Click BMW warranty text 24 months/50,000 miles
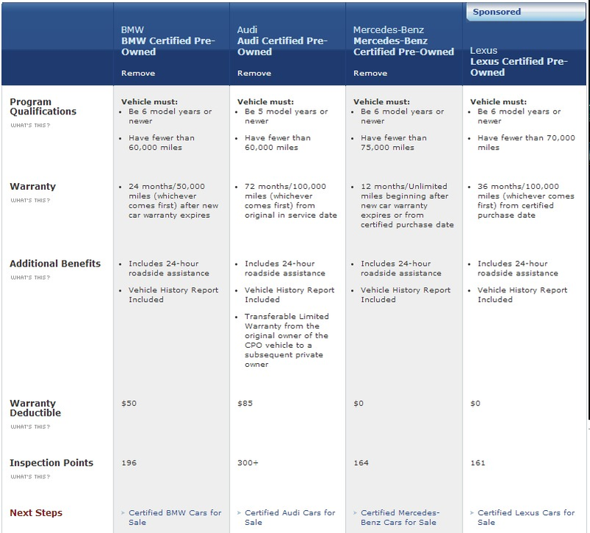Image resolution: width=590 pixels, height=533 pixels. pyautogui.click(x=173, y=201)
